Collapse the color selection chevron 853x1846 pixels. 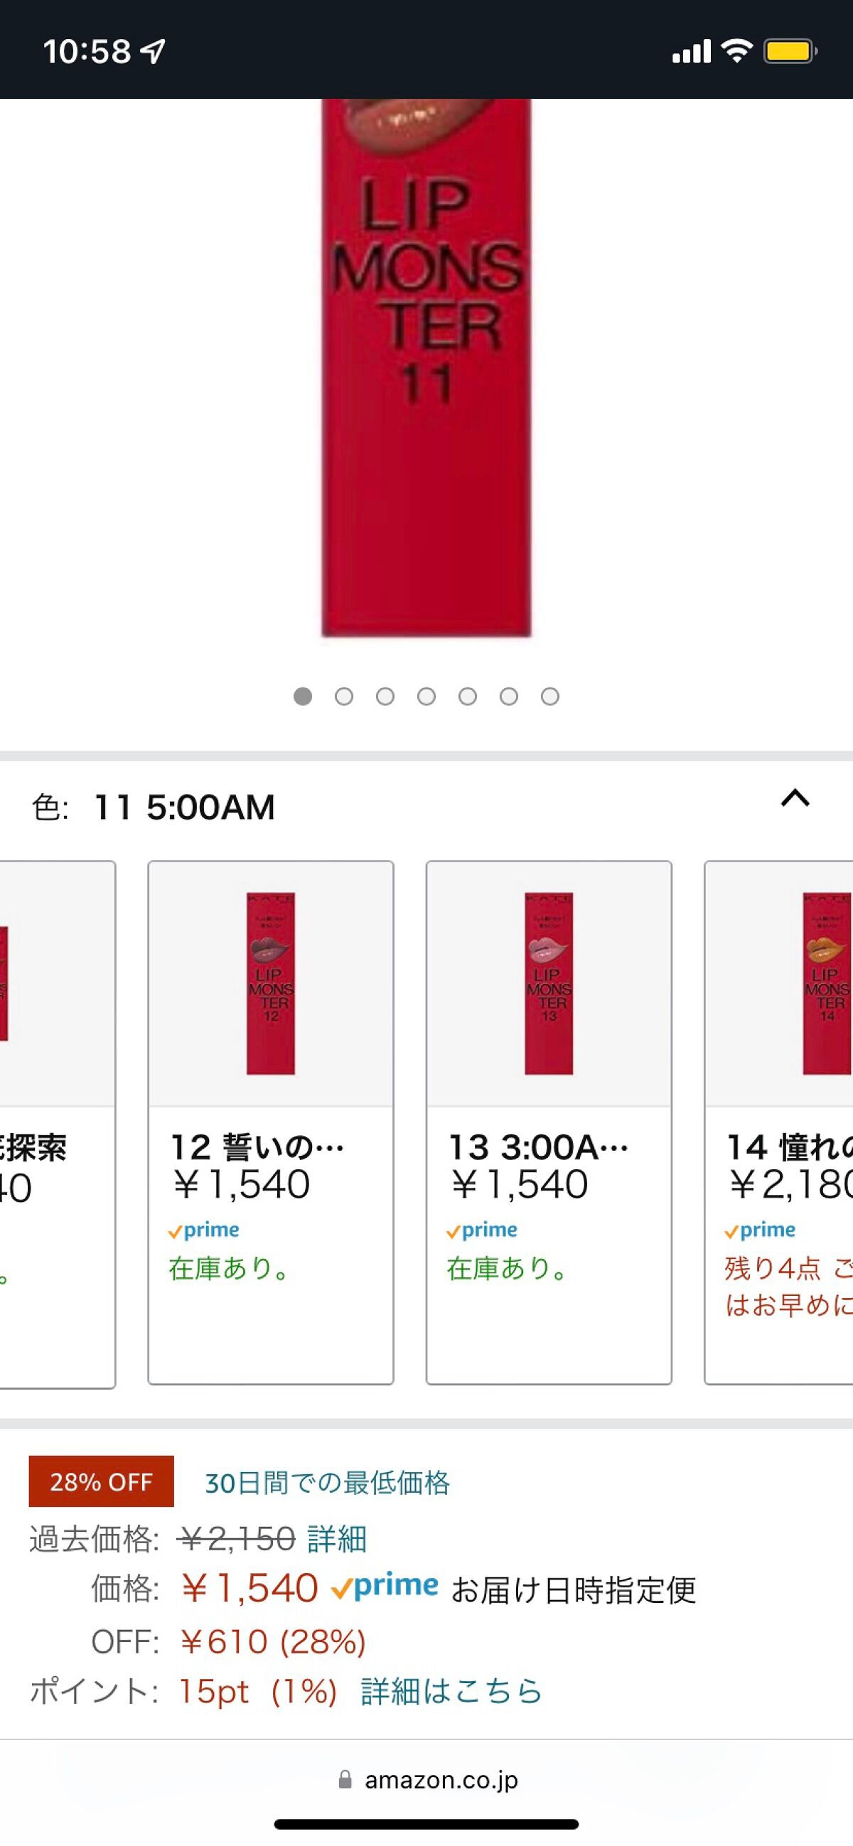coord(794,798)
